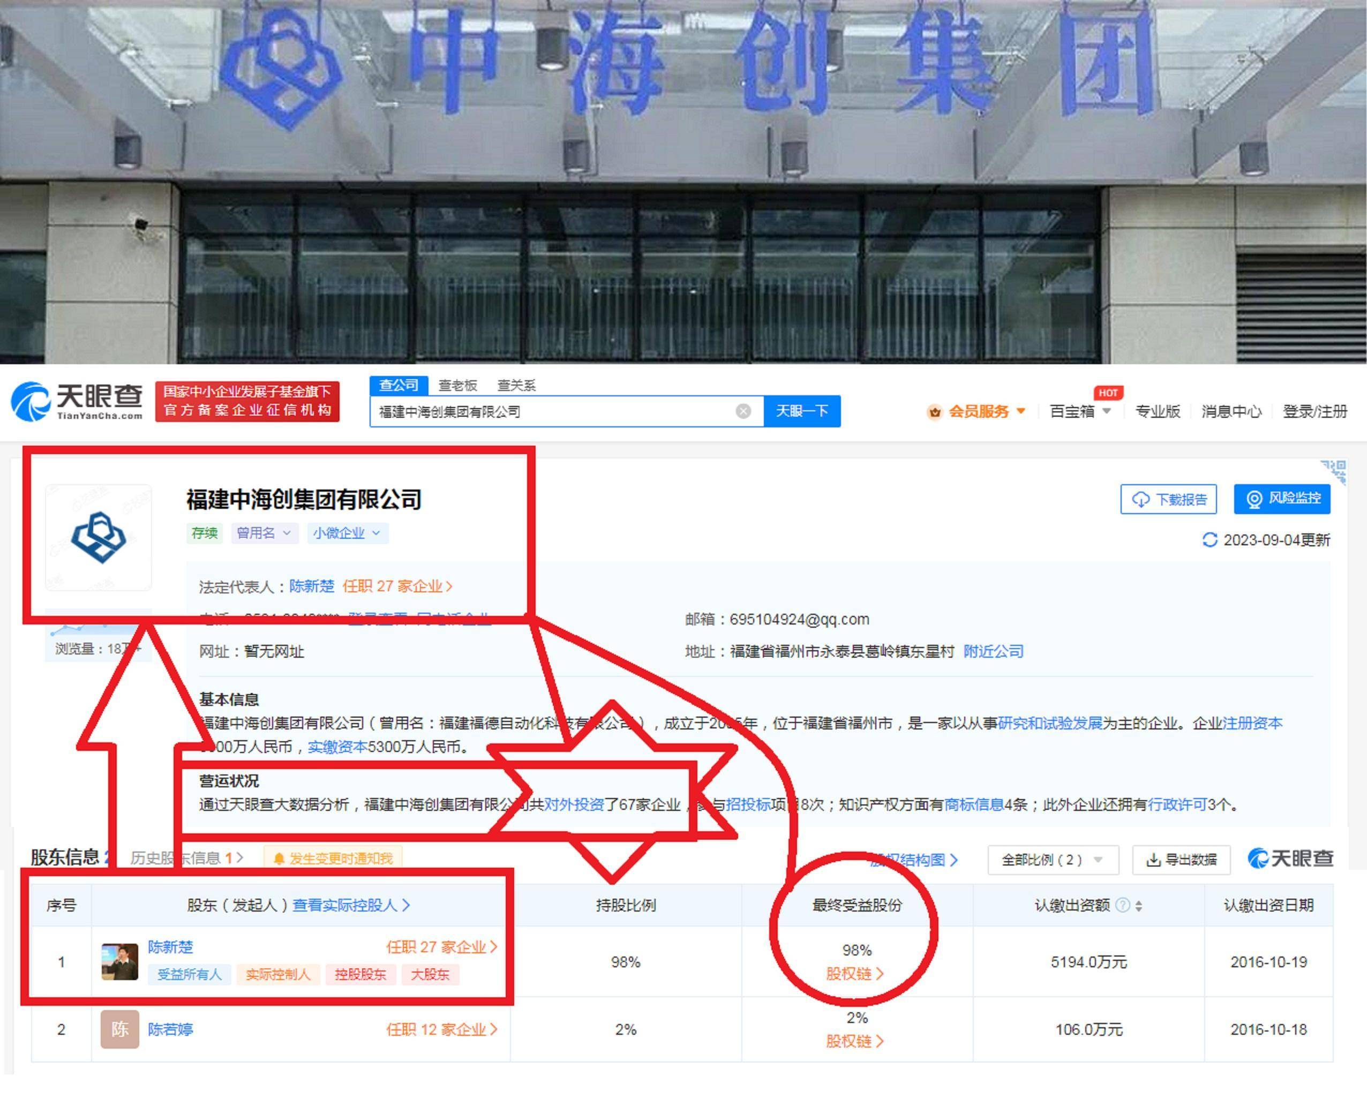Click the email 695104924@qq.com

click(800, 619)
